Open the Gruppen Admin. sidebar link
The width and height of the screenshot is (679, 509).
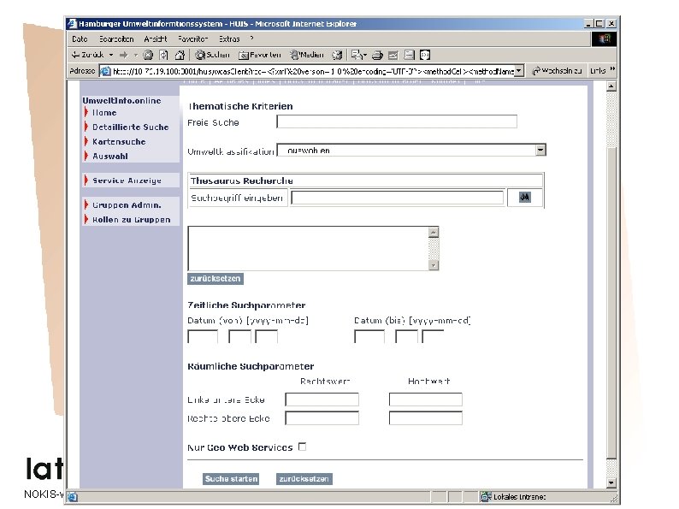(x=127, y=205)
